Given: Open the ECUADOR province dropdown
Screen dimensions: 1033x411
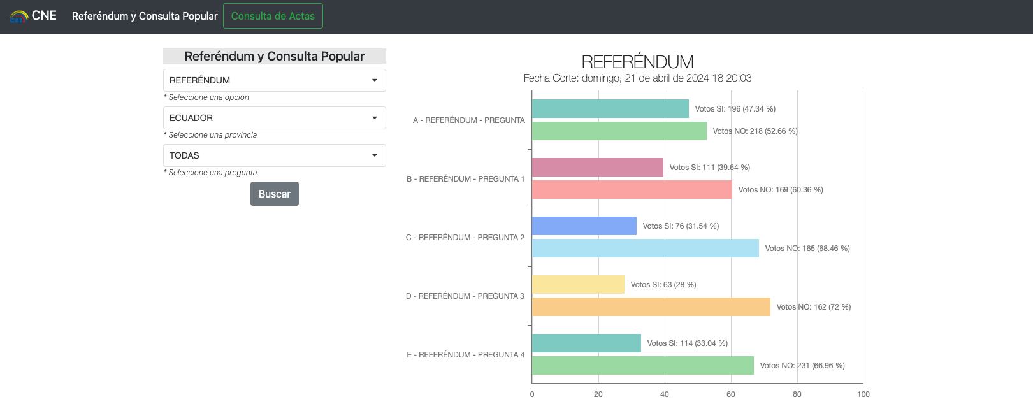Looking at the screenshot, I should click(x=274, y=118).
